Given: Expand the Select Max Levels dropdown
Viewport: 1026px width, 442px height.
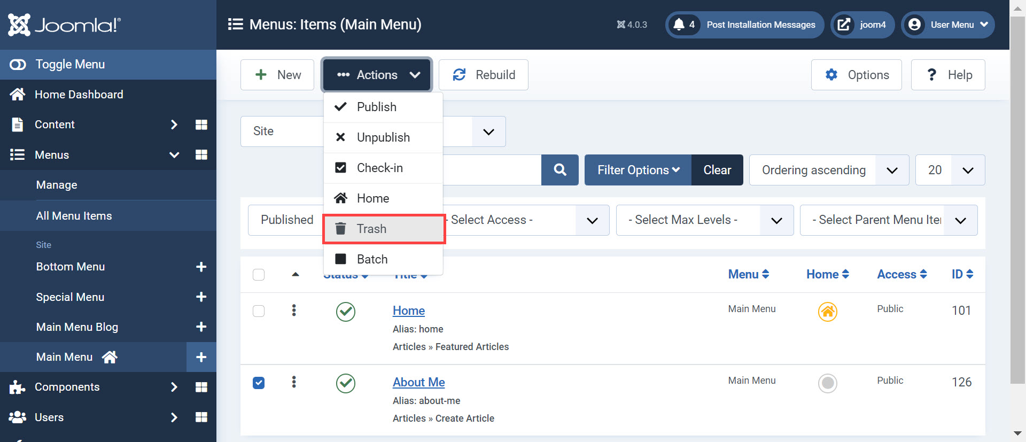Looking at the screenshot, I should coord(704,220).
